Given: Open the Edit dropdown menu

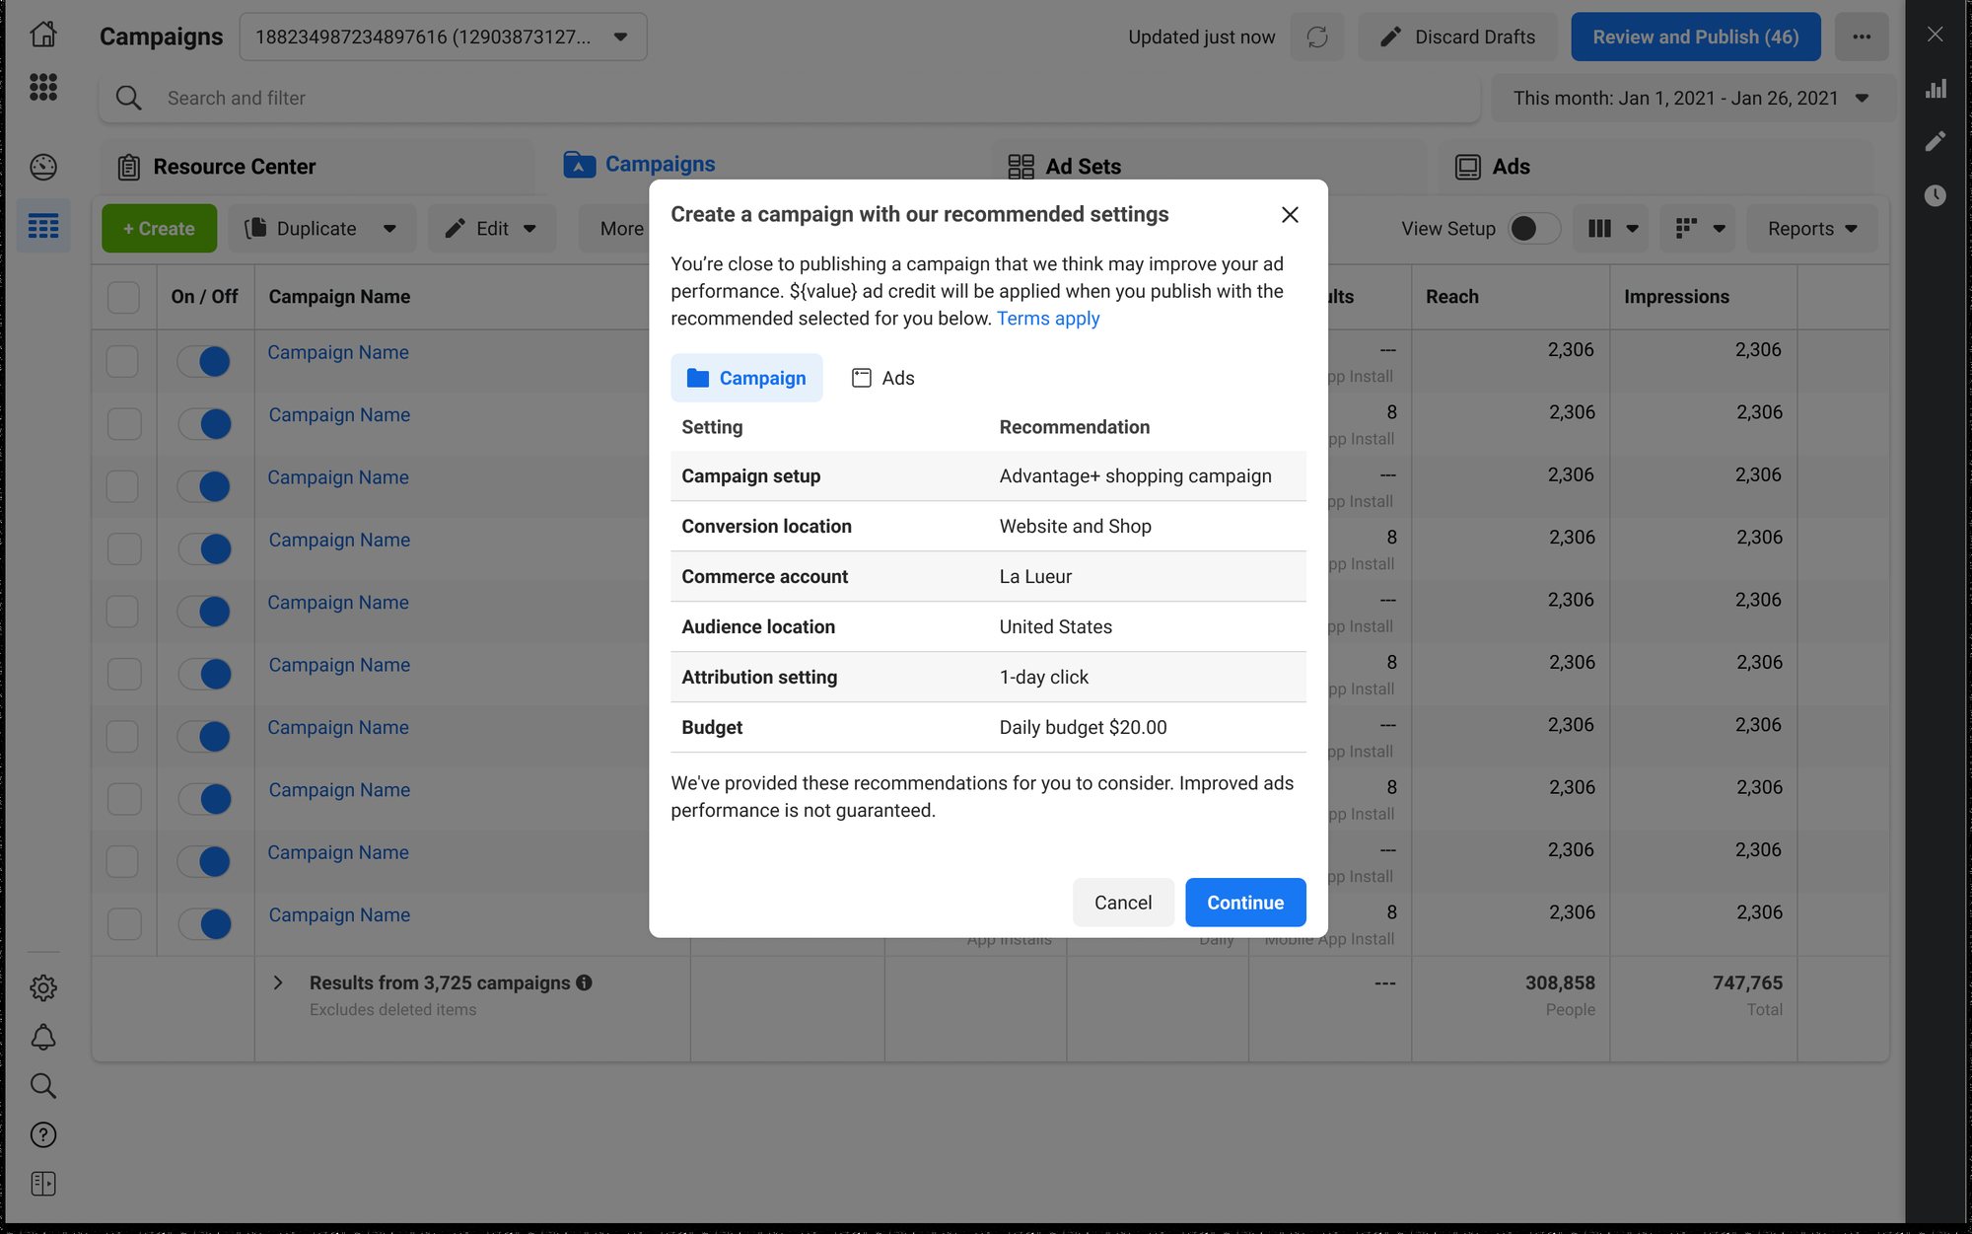Looking at the screenshot, I should click(491, 228).
